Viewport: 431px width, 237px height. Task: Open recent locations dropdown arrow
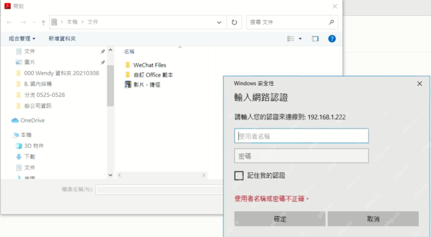pyautogui.click(x=34, y=23)
